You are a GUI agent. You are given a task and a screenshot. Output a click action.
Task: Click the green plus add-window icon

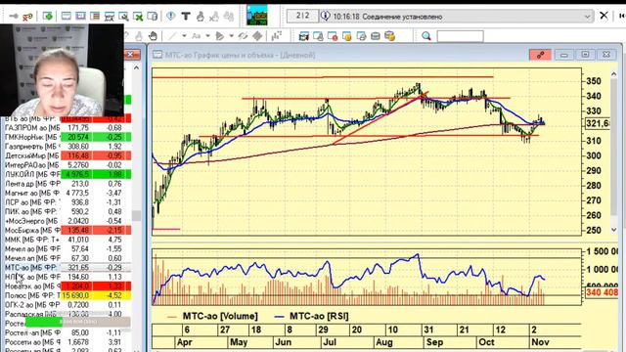point(48,17)
